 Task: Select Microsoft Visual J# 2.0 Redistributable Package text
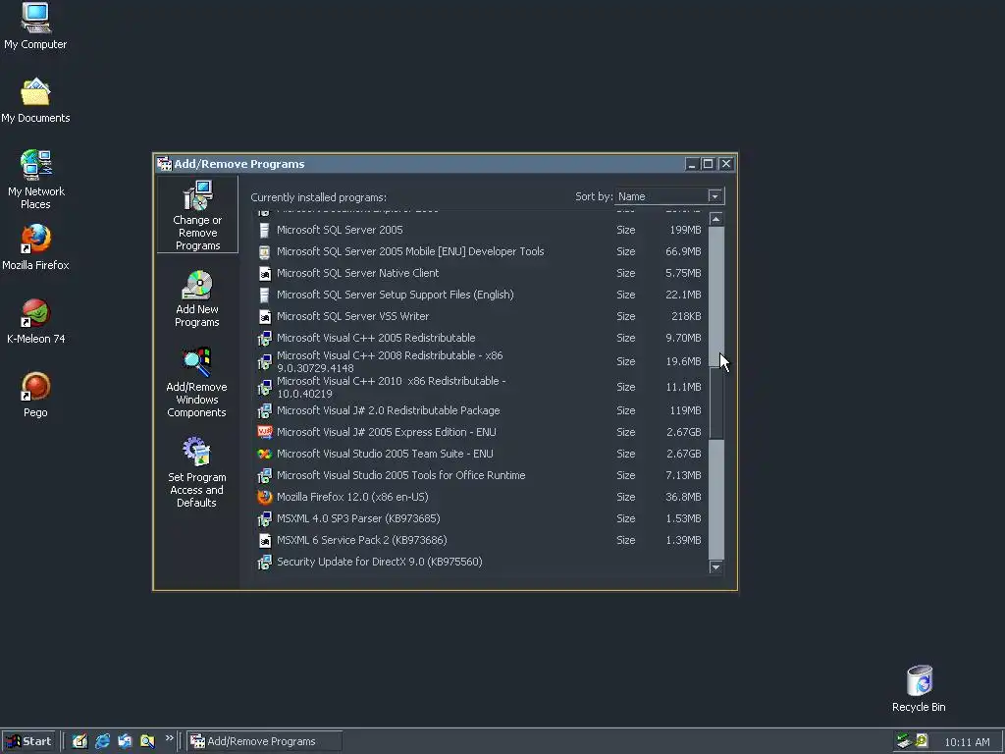[x=389, y=410]
